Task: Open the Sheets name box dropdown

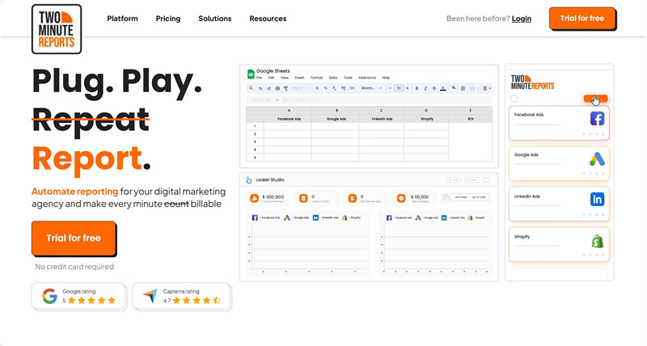Action: tap(277, 99)
